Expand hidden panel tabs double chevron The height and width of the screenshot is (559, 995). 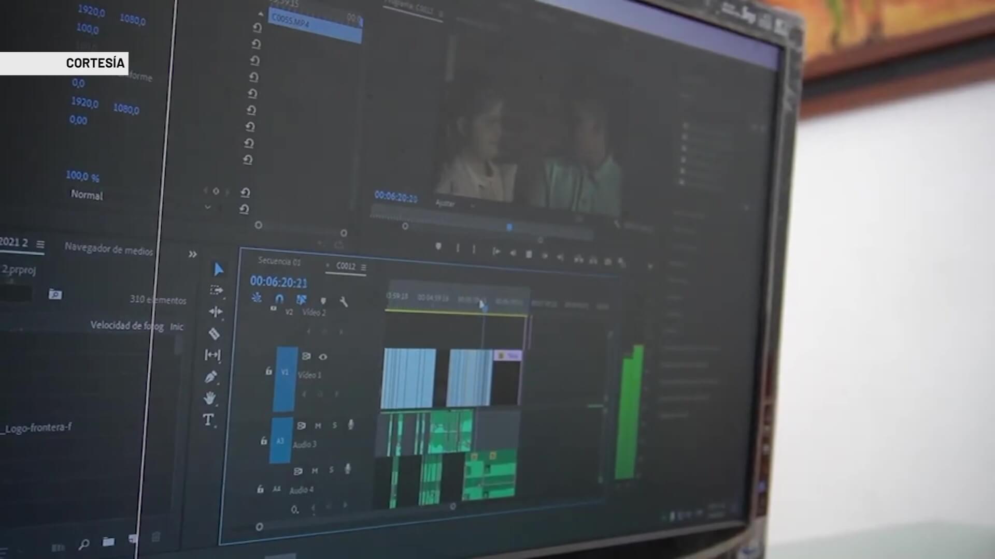tap(192, 254)
